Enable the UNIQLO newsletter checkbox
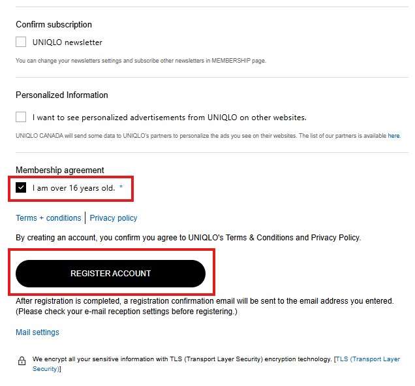 pos(22,42)
